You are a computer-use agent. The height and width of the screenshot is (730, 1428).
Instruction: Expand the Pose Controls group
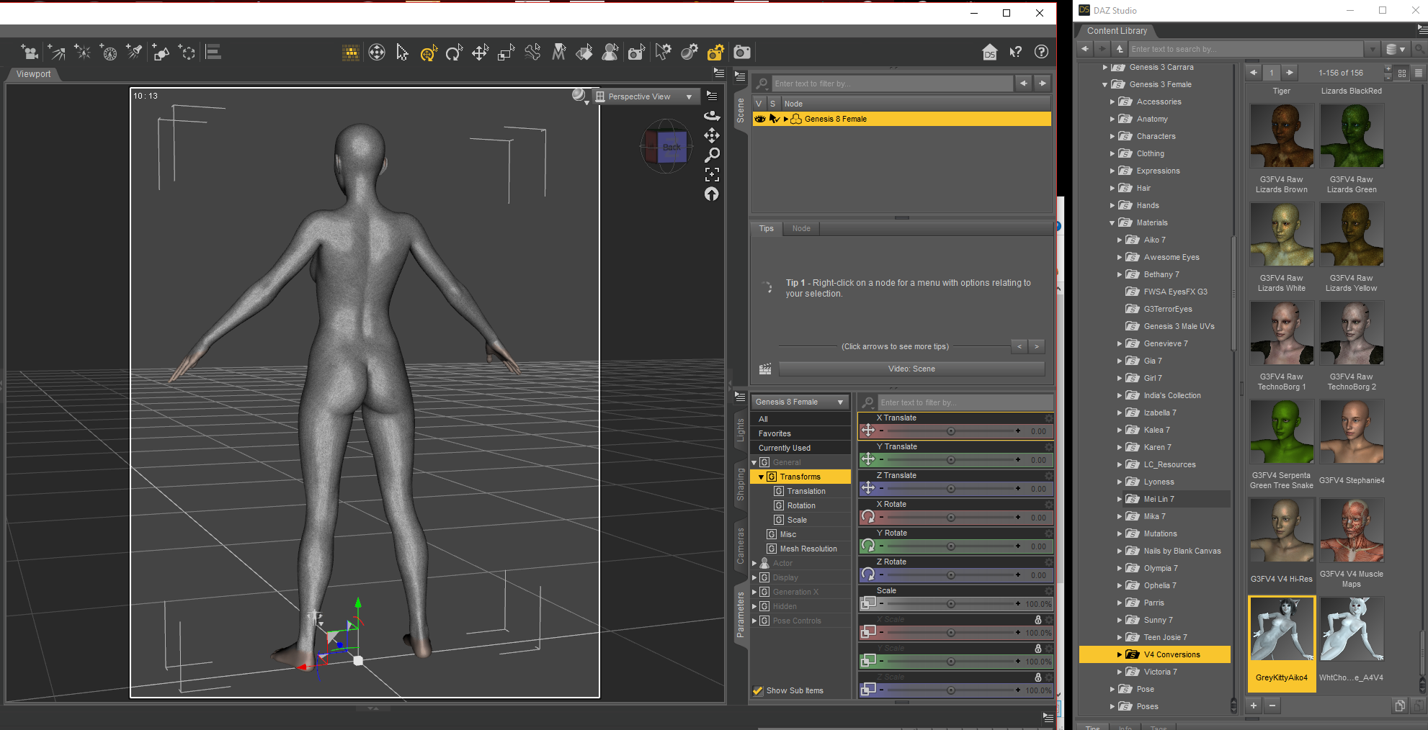point(754,621)
